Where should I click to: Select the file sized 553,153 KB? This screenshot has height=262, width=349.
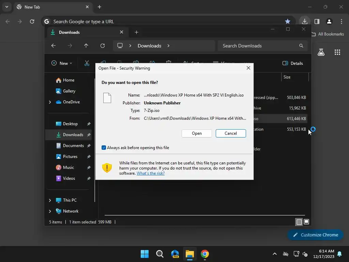(x=296, y=129)
